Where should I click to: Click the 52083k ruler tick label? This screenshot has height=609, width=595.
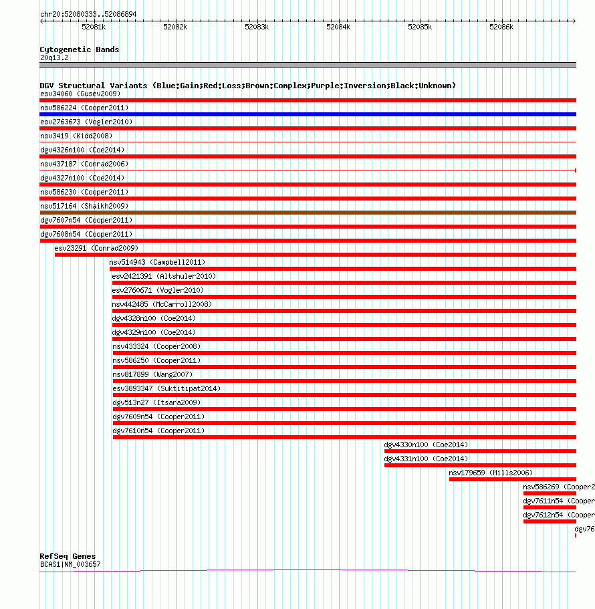coord(257,27)
